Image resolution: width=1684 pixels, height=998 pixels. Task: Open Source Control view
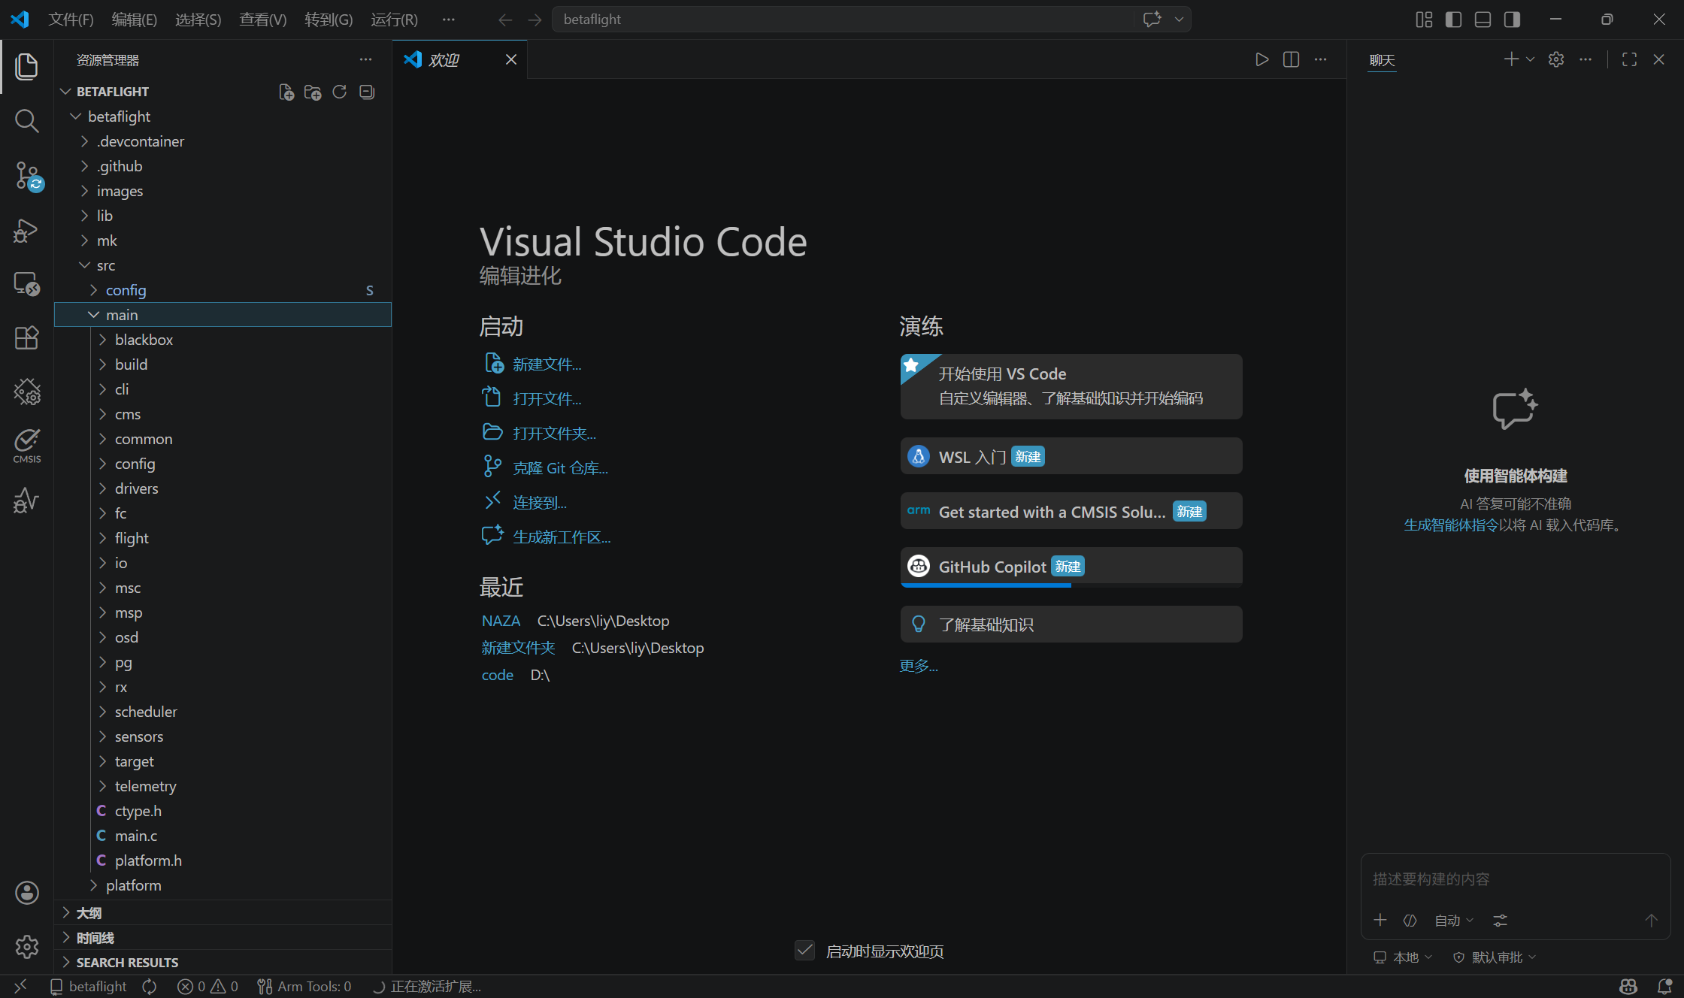pyautogui.click(x=28, y=176)
